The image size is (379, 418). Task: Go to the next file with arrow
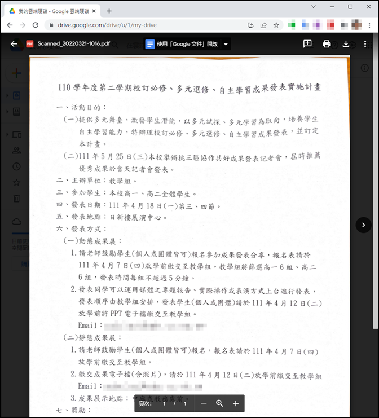[364, 225]
